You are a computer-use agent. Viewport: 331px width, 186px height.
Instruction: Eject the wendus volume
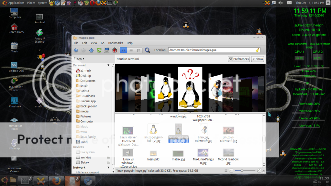[x=108, y=157]
